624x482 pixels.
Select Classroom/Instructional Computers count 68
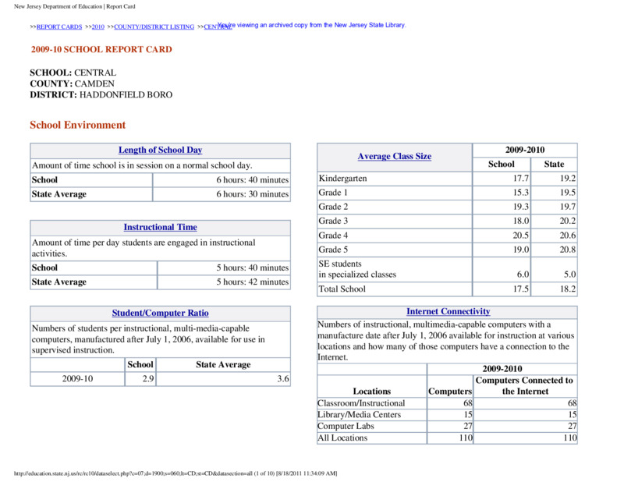click(x=467, y=403)
